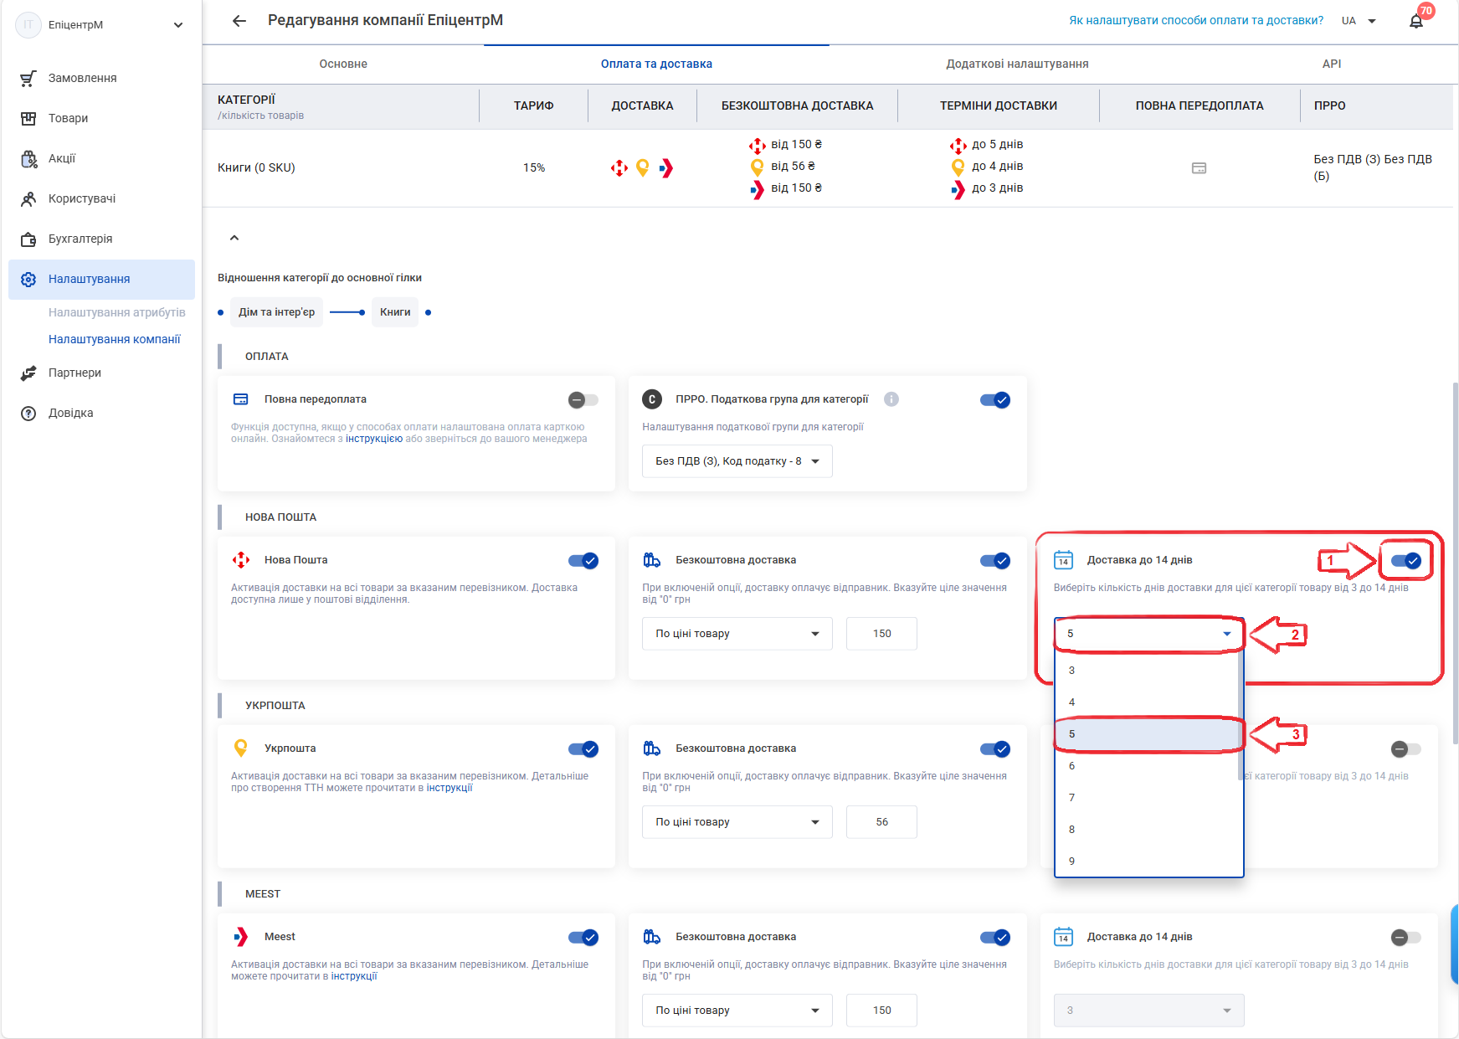The image size is (1459, 1039).
Task: Click the Бухгалтерія wallet icon in sidebar
Action: pos(28,239)
